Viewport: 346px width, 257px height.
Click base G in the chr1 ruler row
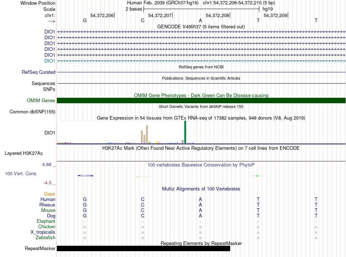(x=85, y=20)
